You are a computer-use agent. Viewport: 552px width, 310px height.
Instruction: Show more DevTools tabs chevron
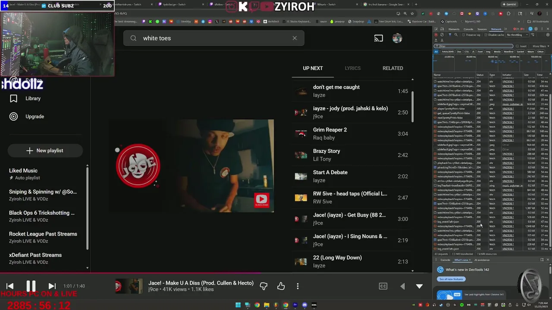[505, 29]
